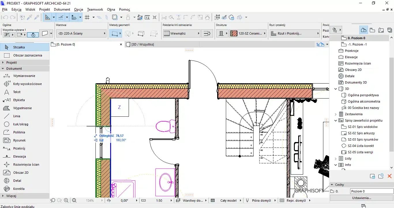Open the -1. Poziom -1 story
This screenshot has width=394, height=208.
click(357, 44)
